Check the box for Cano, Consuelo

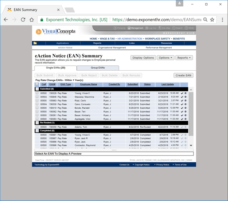click(37, 104)
